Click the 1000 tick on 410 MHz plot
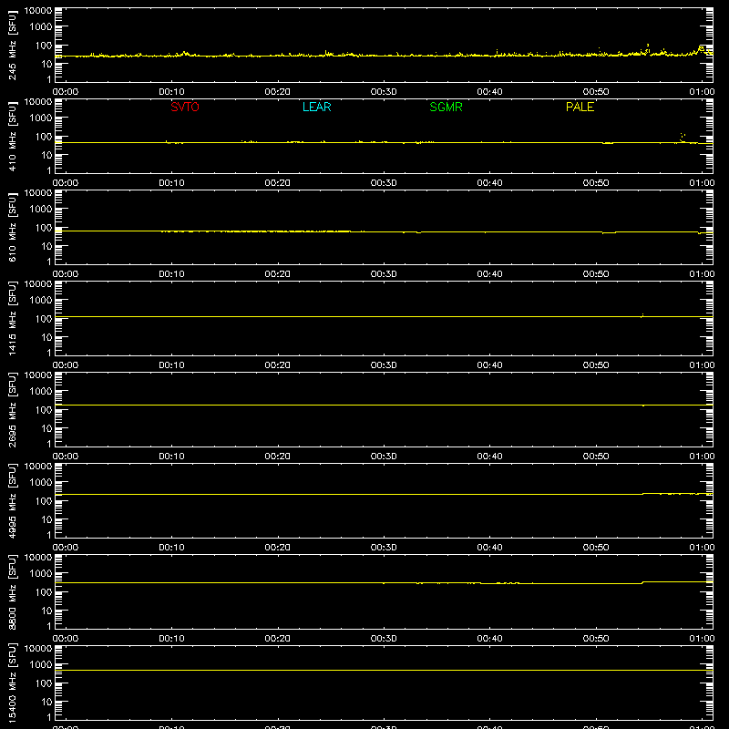This screenshot has width=729, height=729. coord(41,118)
